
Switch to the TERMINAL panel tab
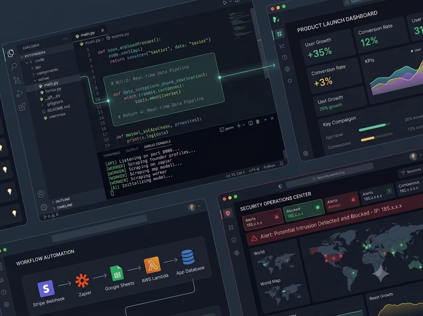112,154
